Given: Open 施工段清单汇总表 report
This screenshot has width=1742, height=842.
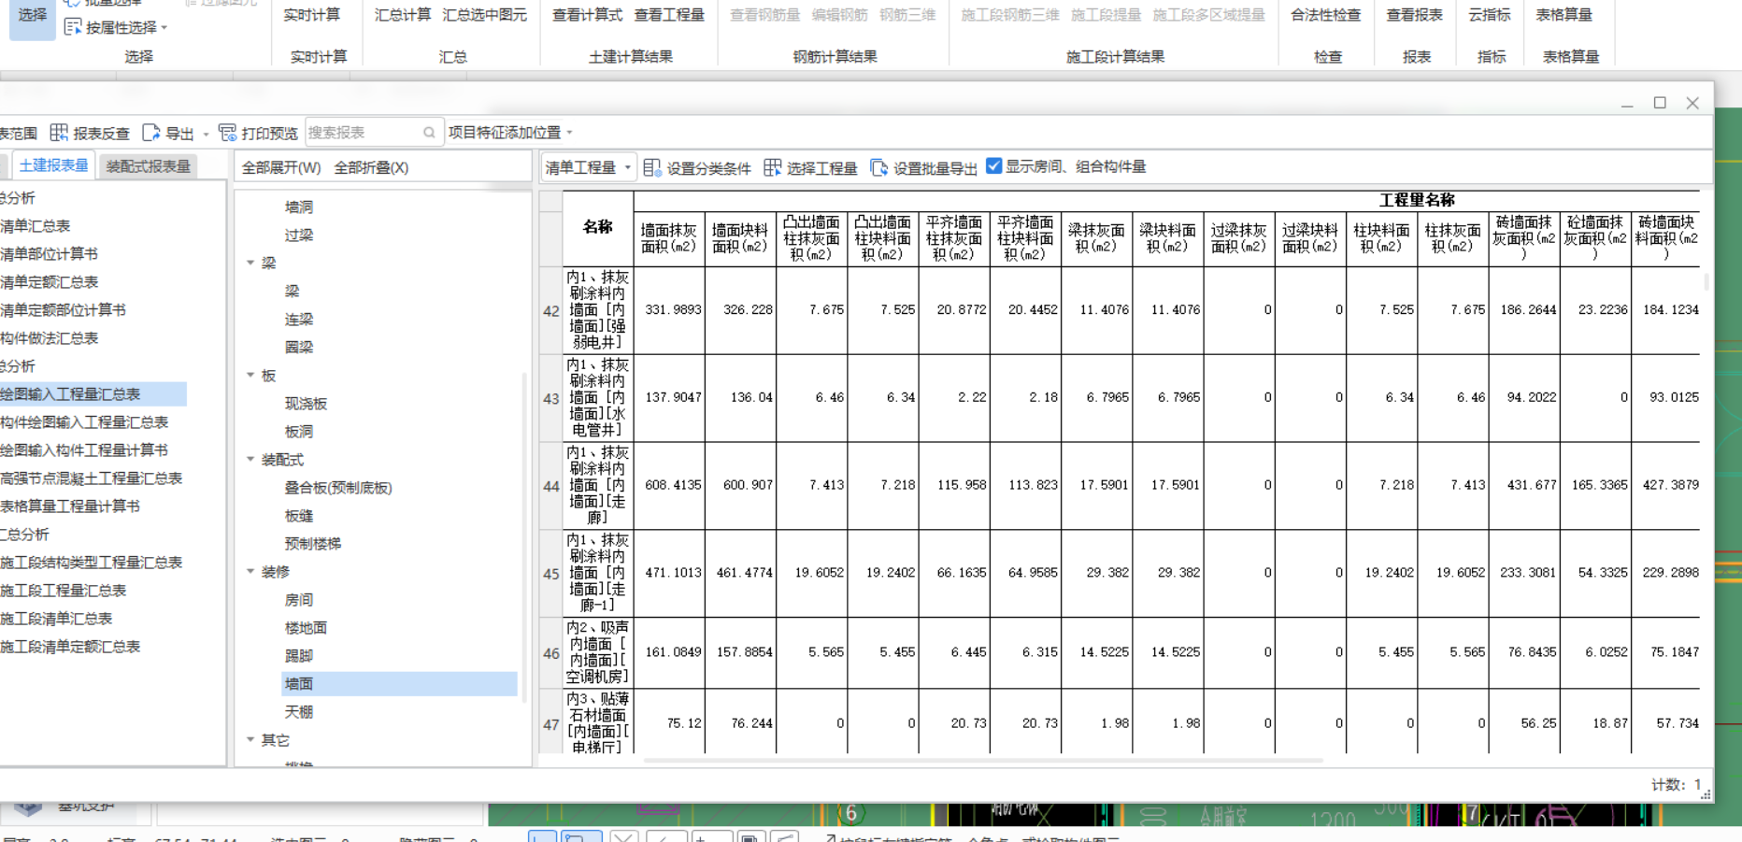Looking at the screenshot, I should click(x=56, y=618).
